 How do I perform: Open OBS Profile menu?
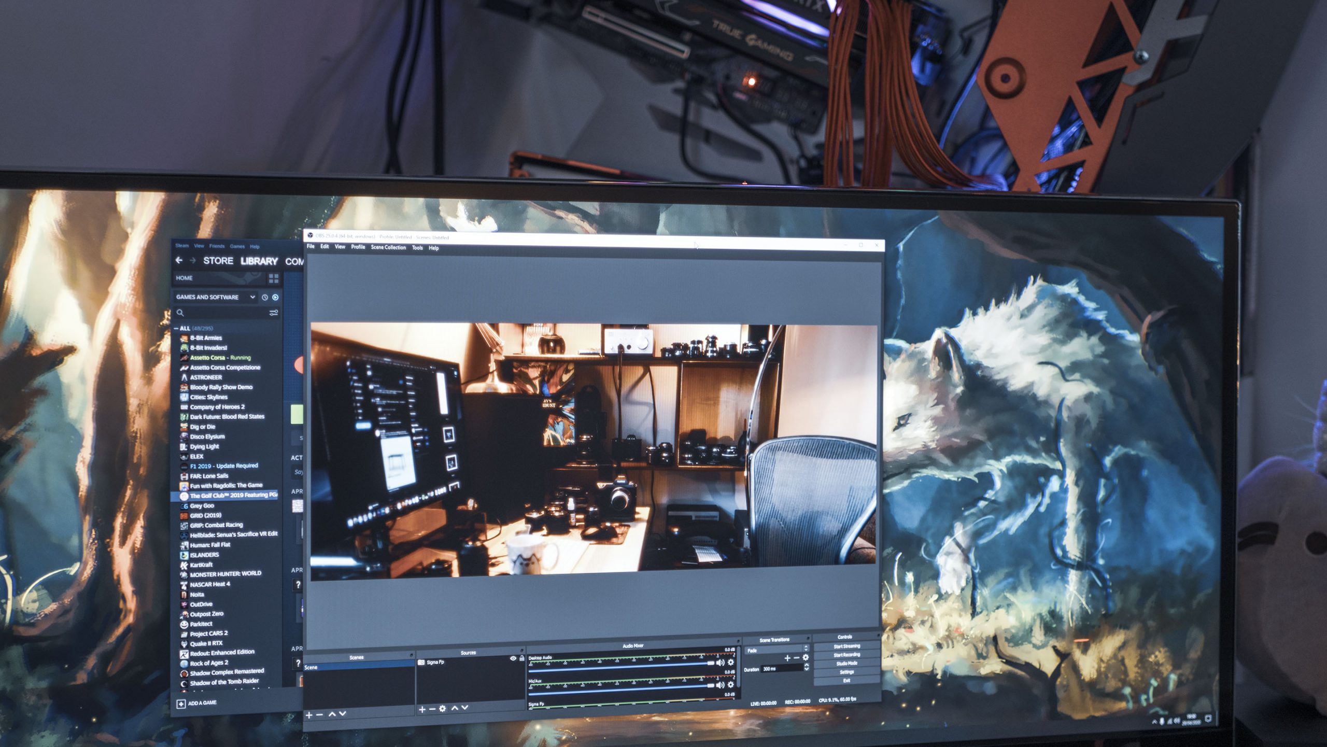coord(358,247)
